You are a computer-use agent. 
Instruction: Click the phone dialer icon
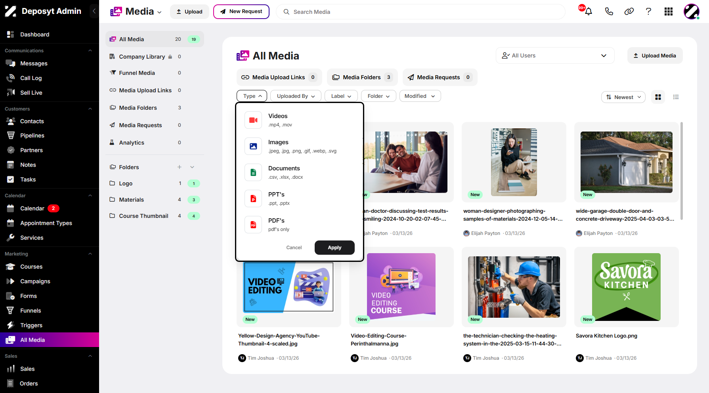pos(609,11)
